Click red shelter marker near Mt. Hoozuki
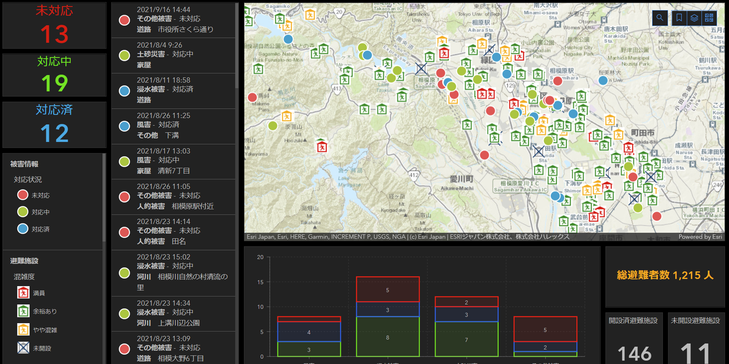This screenshot has width=729, height=364. (x=322, y=147)
